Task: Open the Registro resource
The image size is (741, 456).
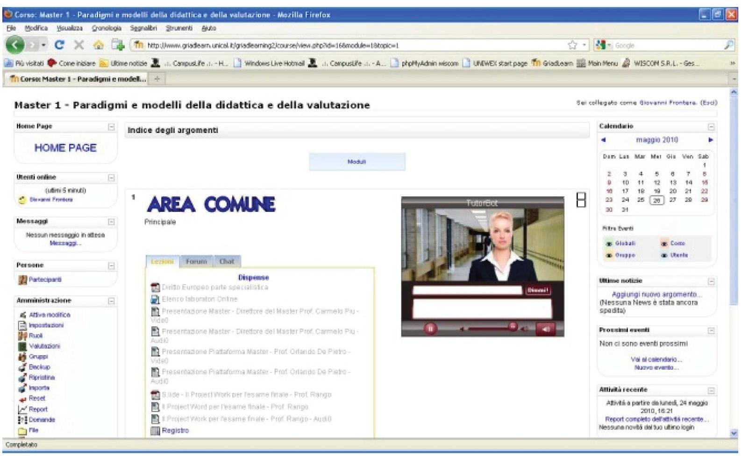Action: [x=175, y=430]
